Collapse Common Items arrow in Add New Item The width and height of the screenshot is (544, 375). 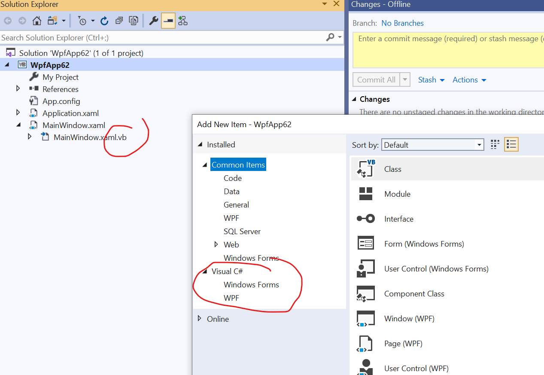coord(205,165)
